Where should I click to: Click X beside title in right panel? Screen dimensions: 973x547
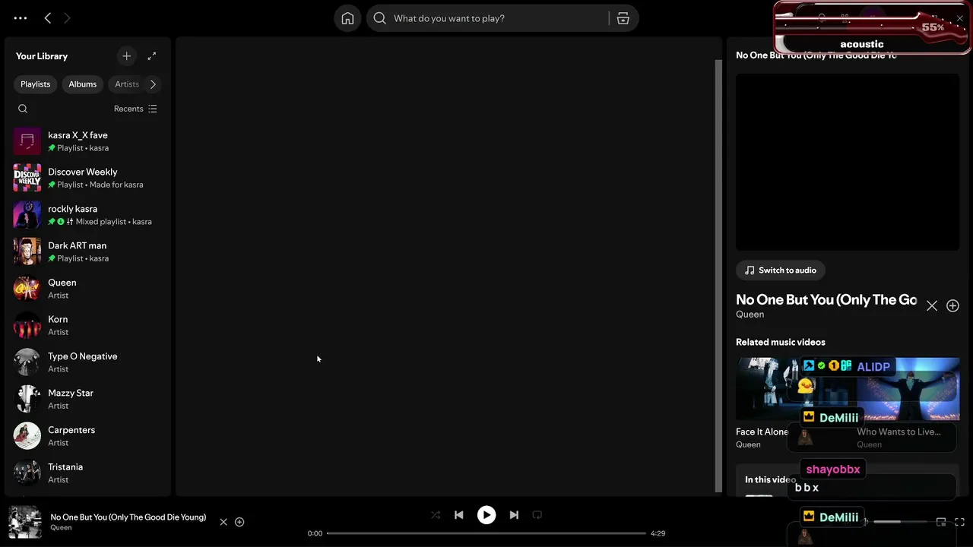932,305
